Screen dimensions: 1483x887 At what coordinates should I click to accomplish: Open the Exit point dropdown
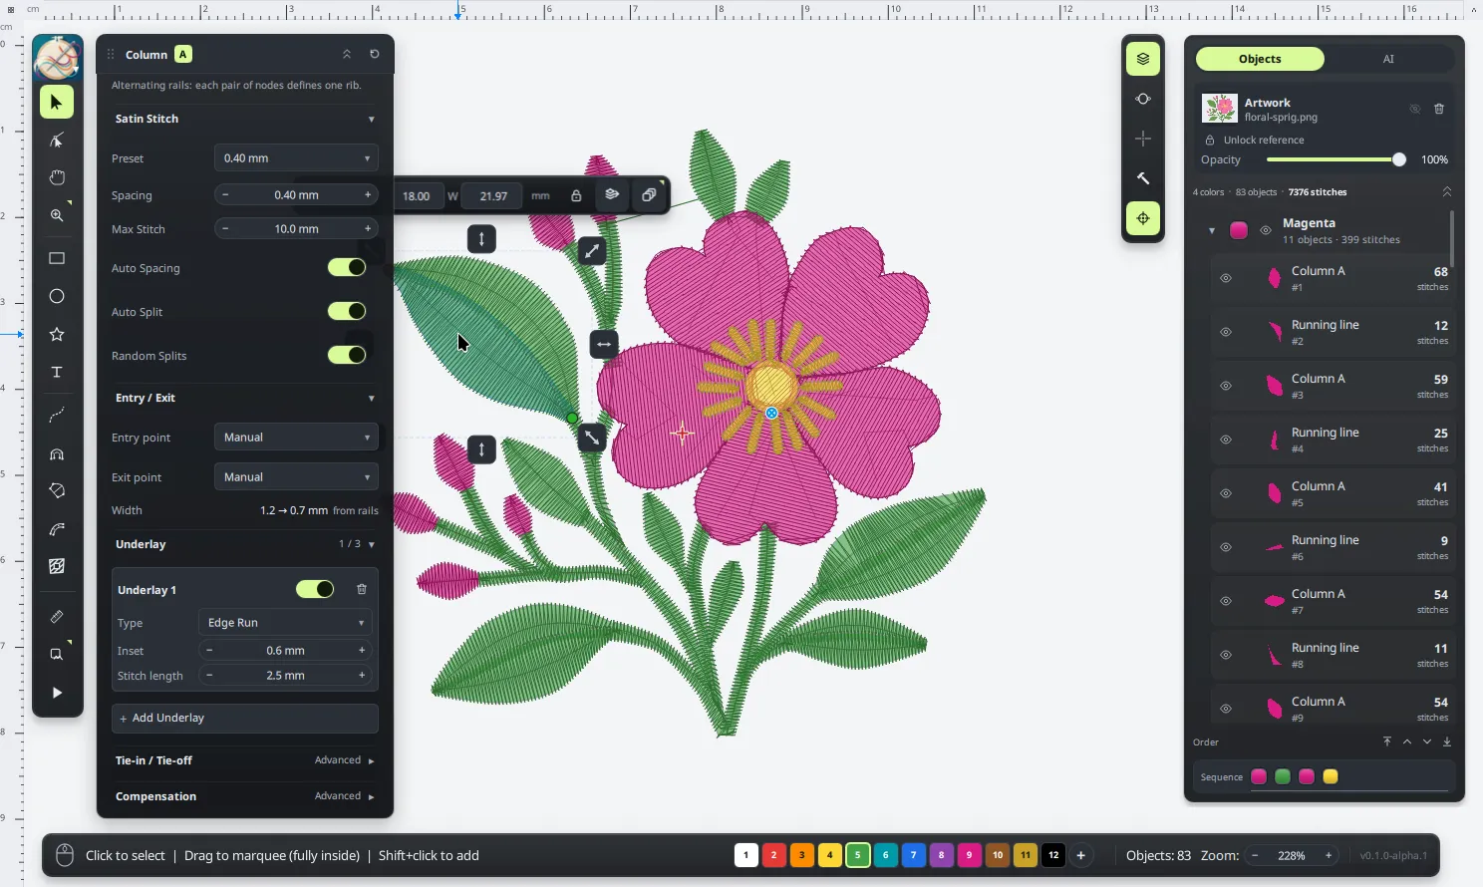296,476
